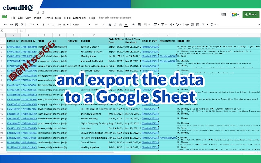Open Email in PDF link in row 2
Image resolution: width=261 pixels, height=163 pixels.
[x=150, y=47]
